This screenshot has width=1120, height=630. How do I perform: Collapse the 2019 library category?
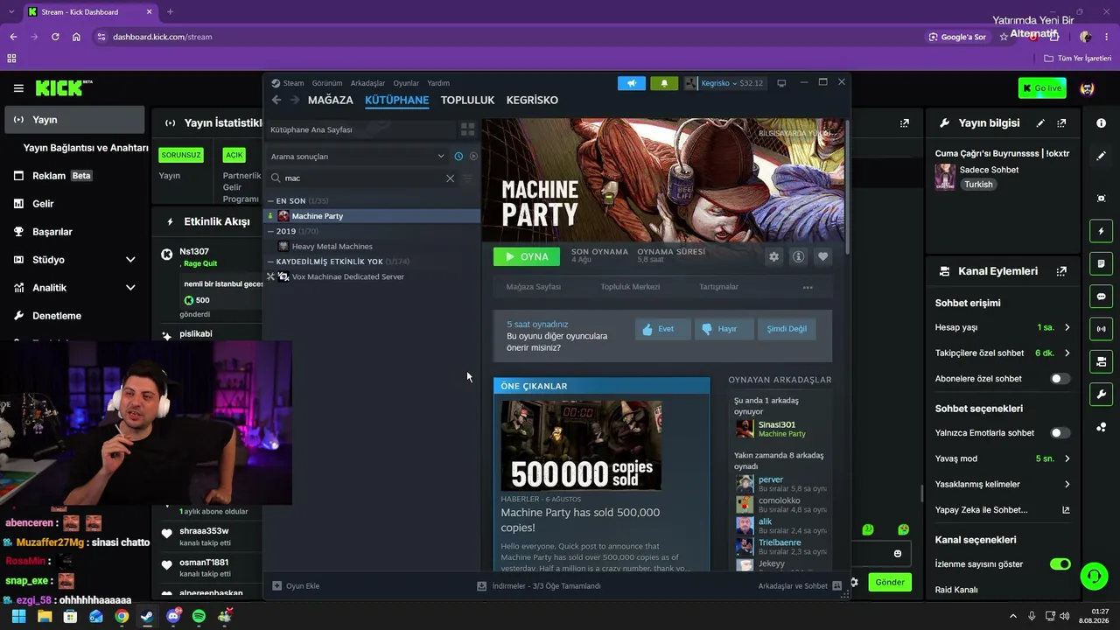coord(271,232)
